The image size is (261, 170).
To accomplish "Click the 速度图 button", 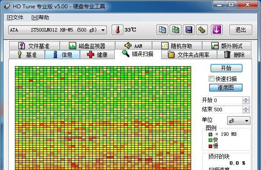I will tap(226, 88).
